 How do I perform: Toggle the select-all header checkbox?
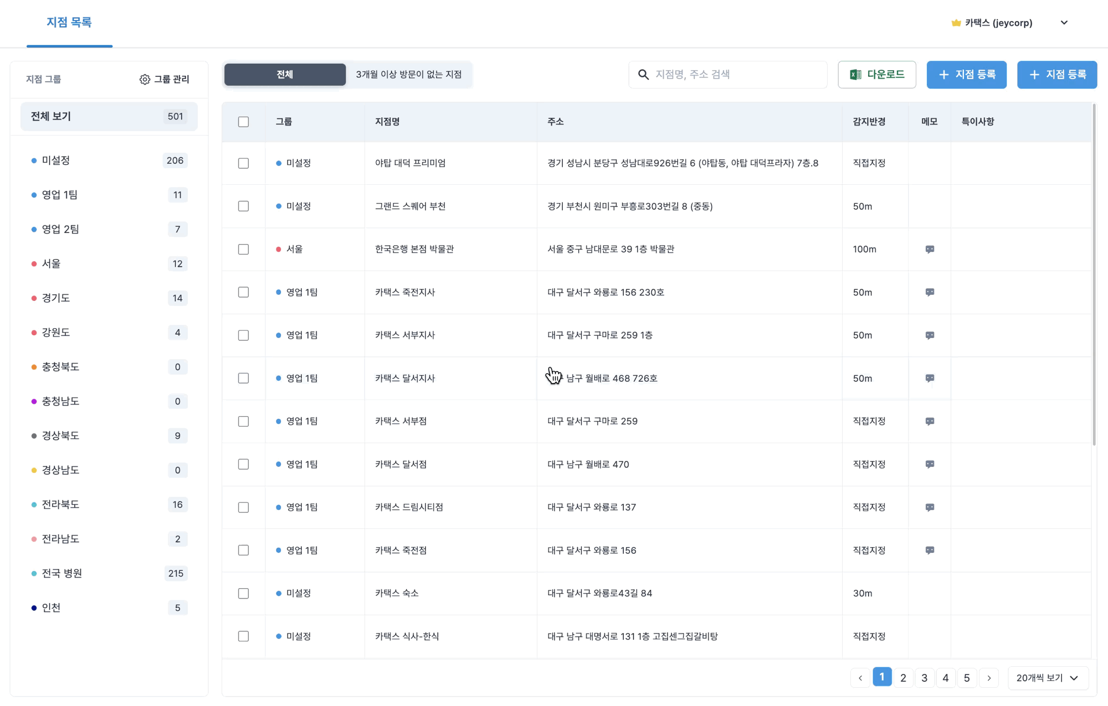(x=243, y=122)
